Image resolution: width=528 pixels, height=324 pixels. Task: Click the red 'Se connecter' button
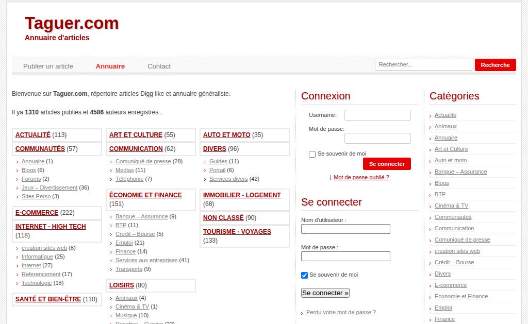(x=387, y=164)
